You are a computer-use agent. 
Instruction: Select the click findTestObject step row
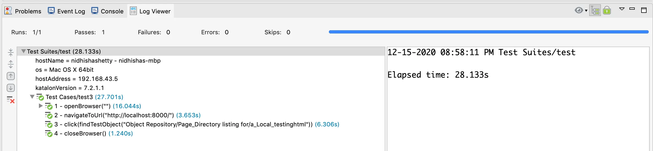tap(188, 124)
